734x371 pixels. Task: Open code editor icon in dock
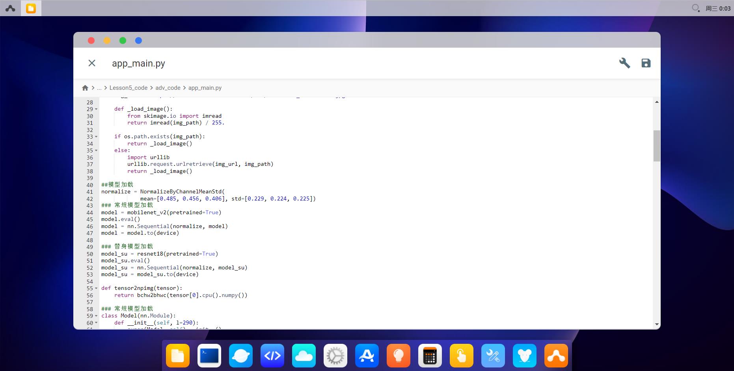[272, 356]
